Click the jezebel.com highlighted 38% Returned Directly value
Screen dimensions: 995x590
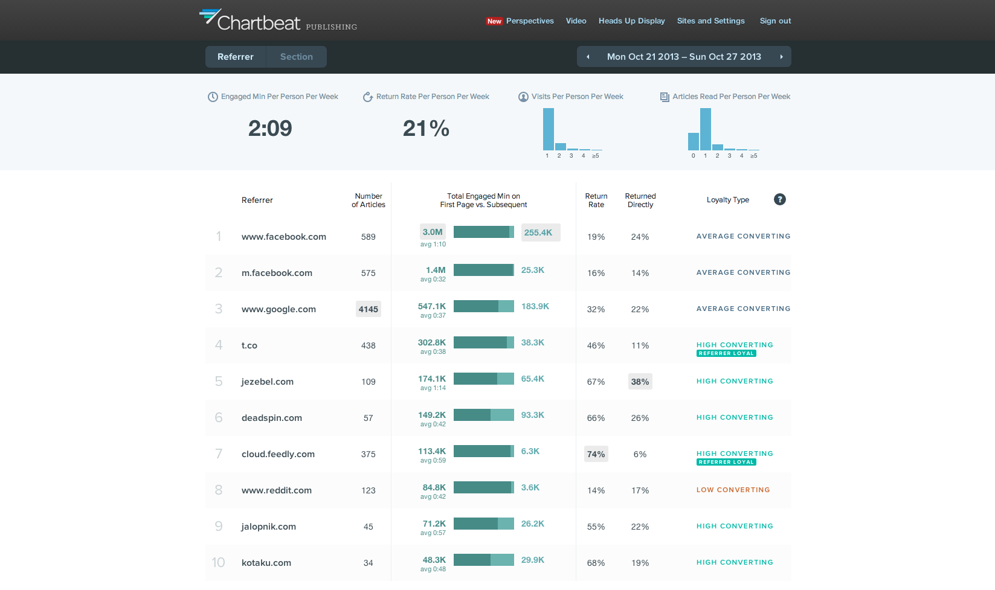[x=640, y=381]
